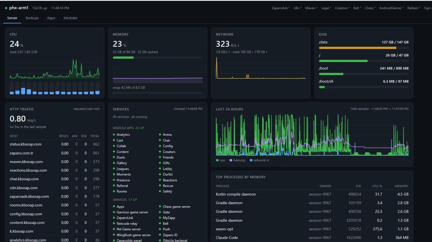Viewport: 432px width, 242px height.
Task: Open the n8n external link
Action: pos(298,8)
